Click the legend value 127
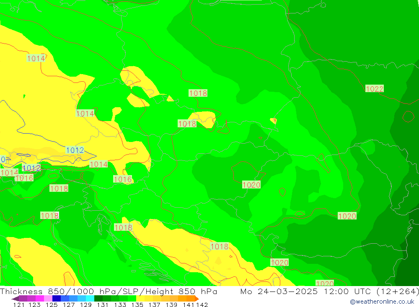Image resolution: width=419 pixels, height=307 pixels. [69, 304]
